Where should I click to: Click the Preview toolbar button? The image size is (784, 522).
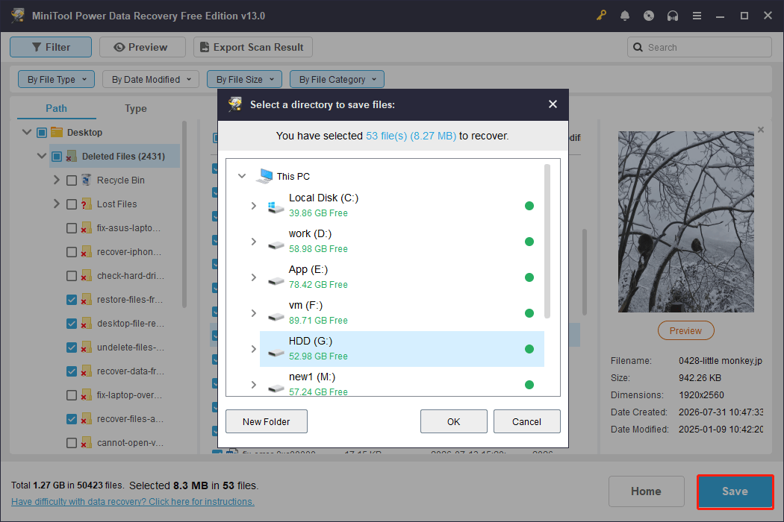(x=143, y=47)
